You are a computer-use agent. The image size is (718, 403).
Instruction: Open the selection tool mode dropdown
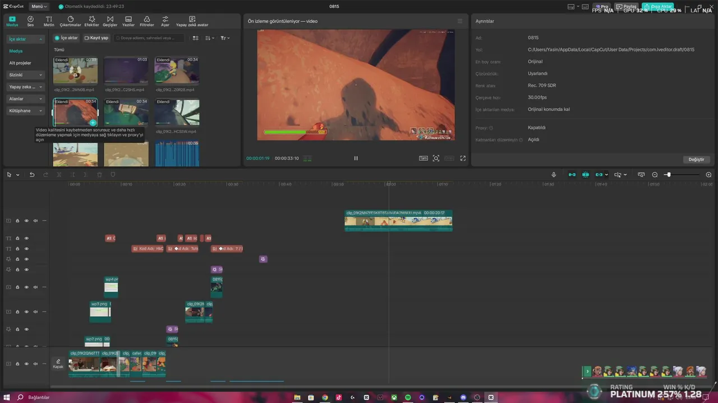18,175
